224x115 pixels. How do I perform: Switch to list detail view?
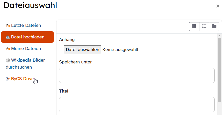pyautogui.click(x=204, y=26)
